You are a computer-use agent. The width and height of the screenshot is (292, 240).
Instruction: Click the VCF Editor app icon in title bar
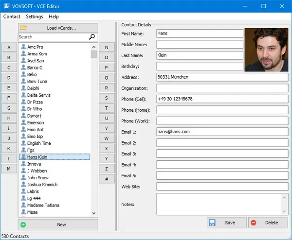(x=6, y=6)
